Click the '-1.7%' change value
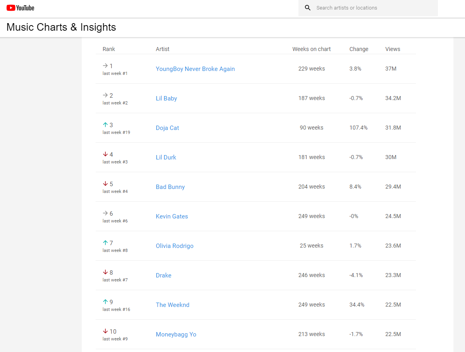The height and width of the screenshot is (352, 465). pos(356,334)
